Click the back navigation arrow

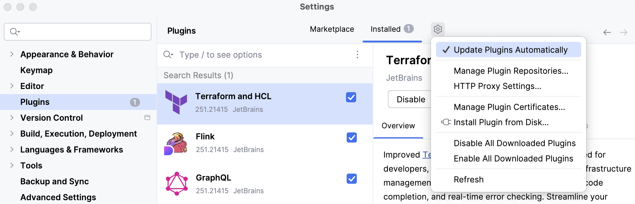click(x=607, y=32)
